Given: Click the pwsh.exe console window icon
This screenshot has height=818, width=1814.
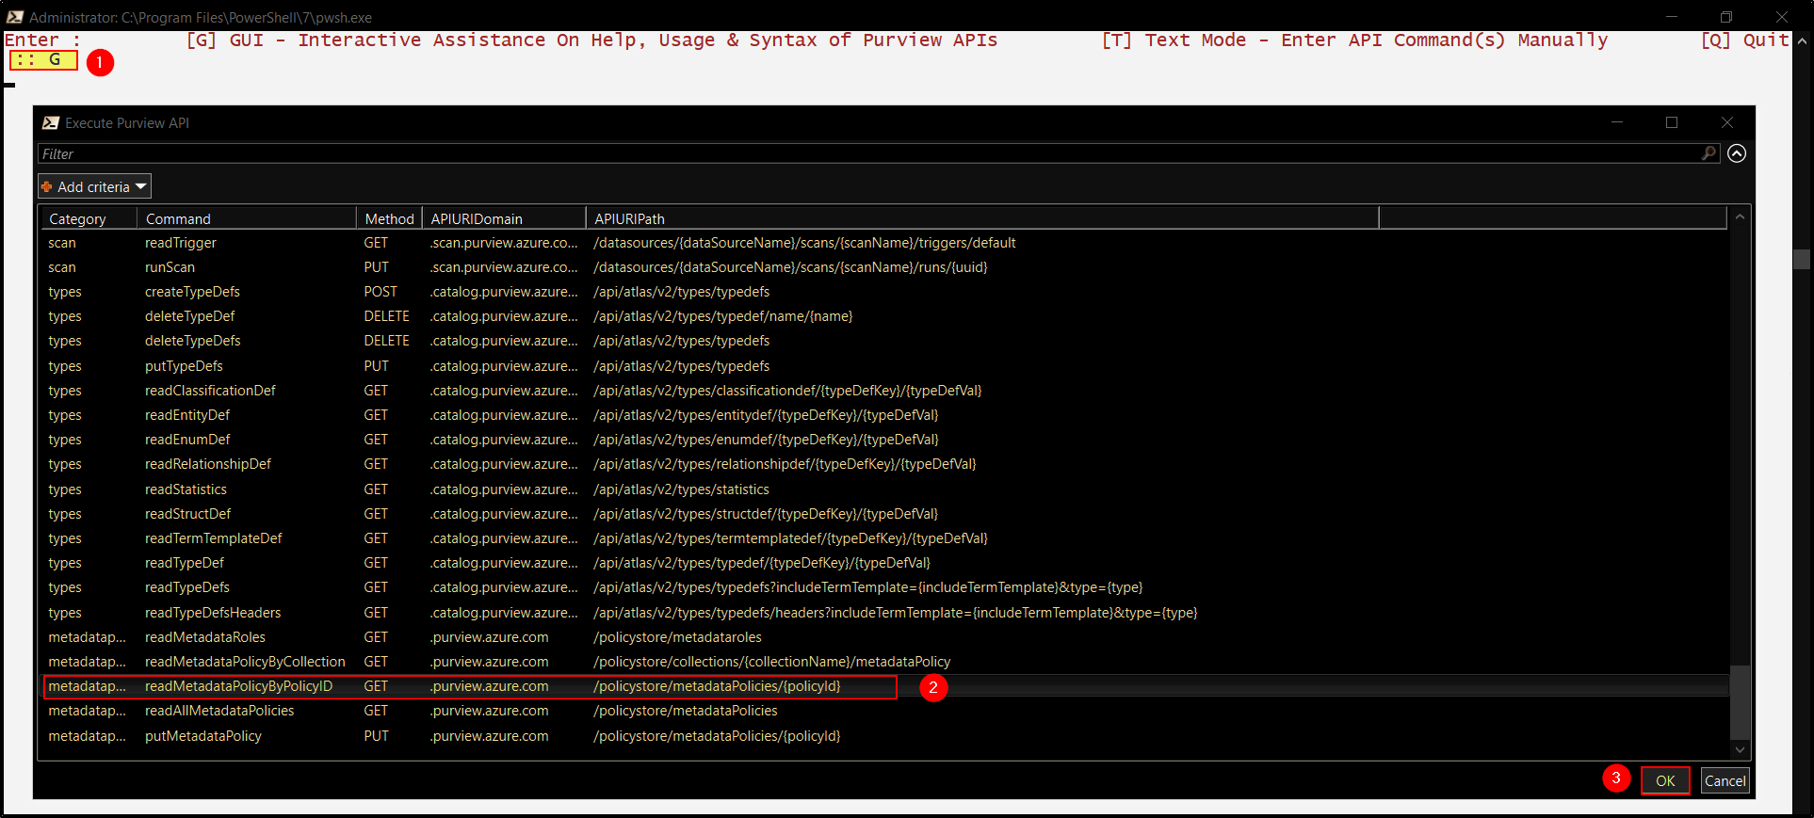Looking at the screenshot, I should tap(14, 17).
